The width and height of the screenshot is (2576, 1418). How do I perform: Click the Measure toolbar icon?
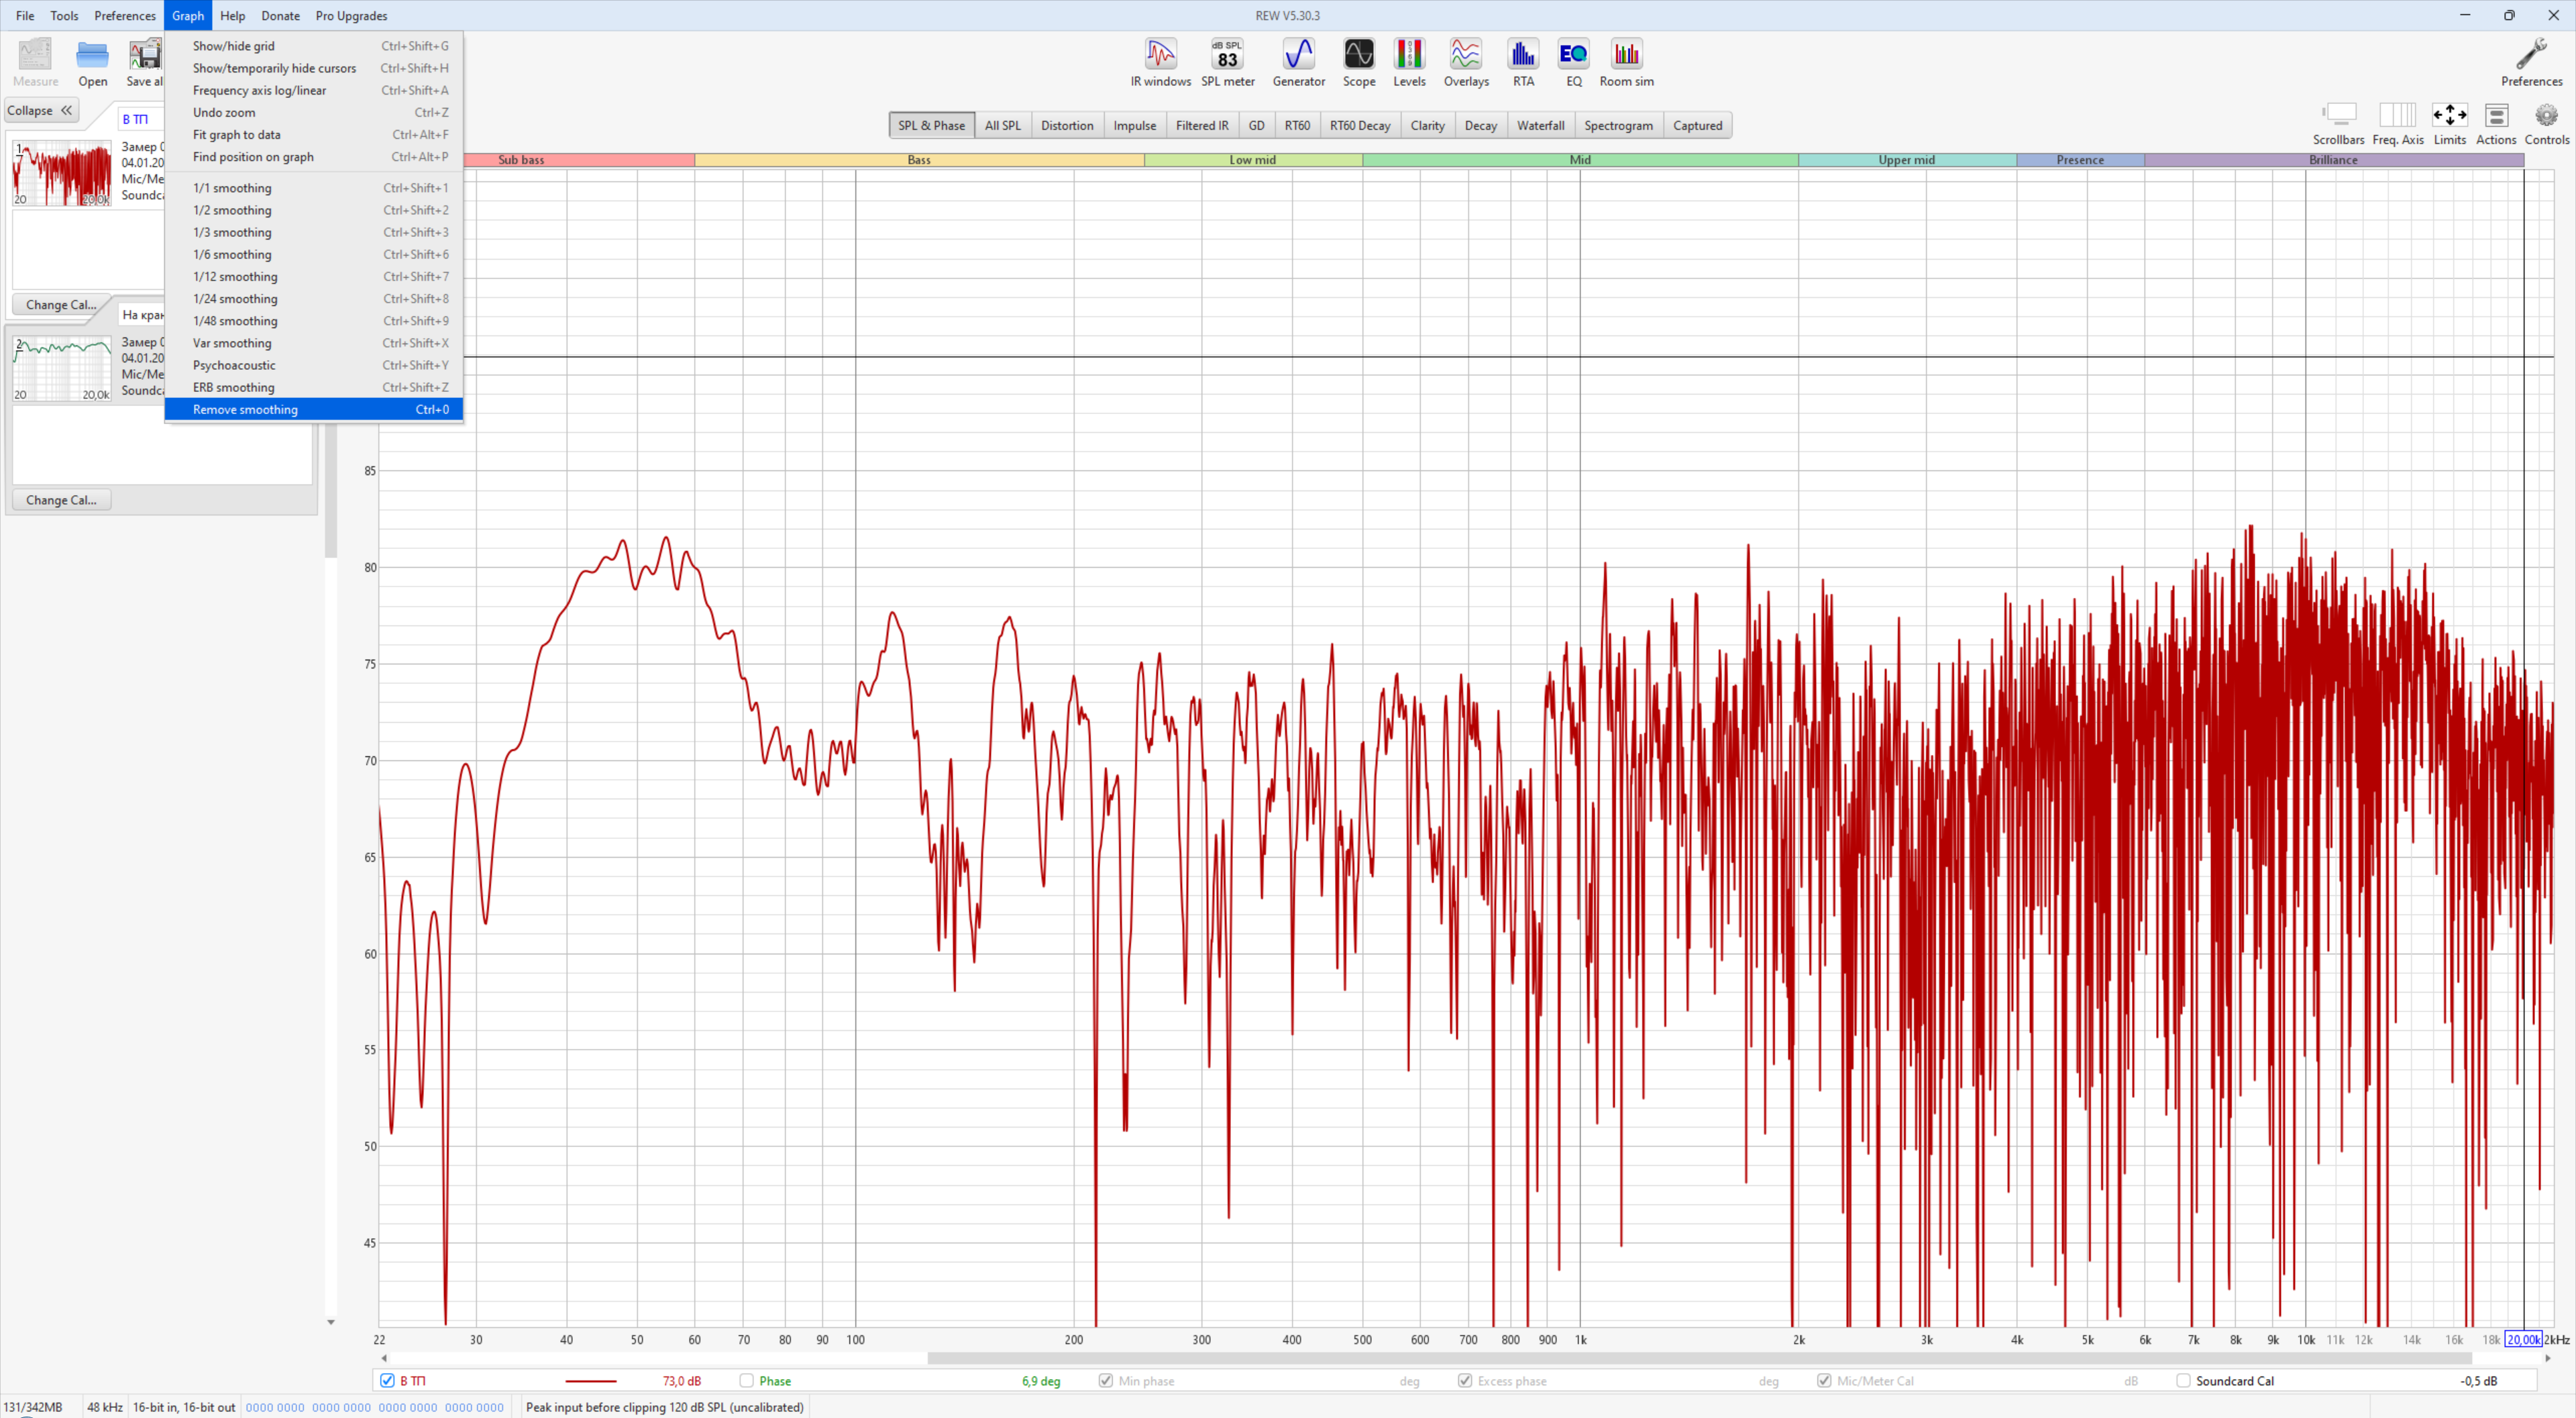coord(35,62)
